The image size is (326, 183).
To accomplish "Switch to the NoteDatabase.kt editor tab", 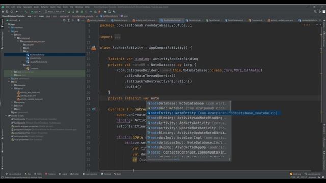I will (x=234, y=20).
